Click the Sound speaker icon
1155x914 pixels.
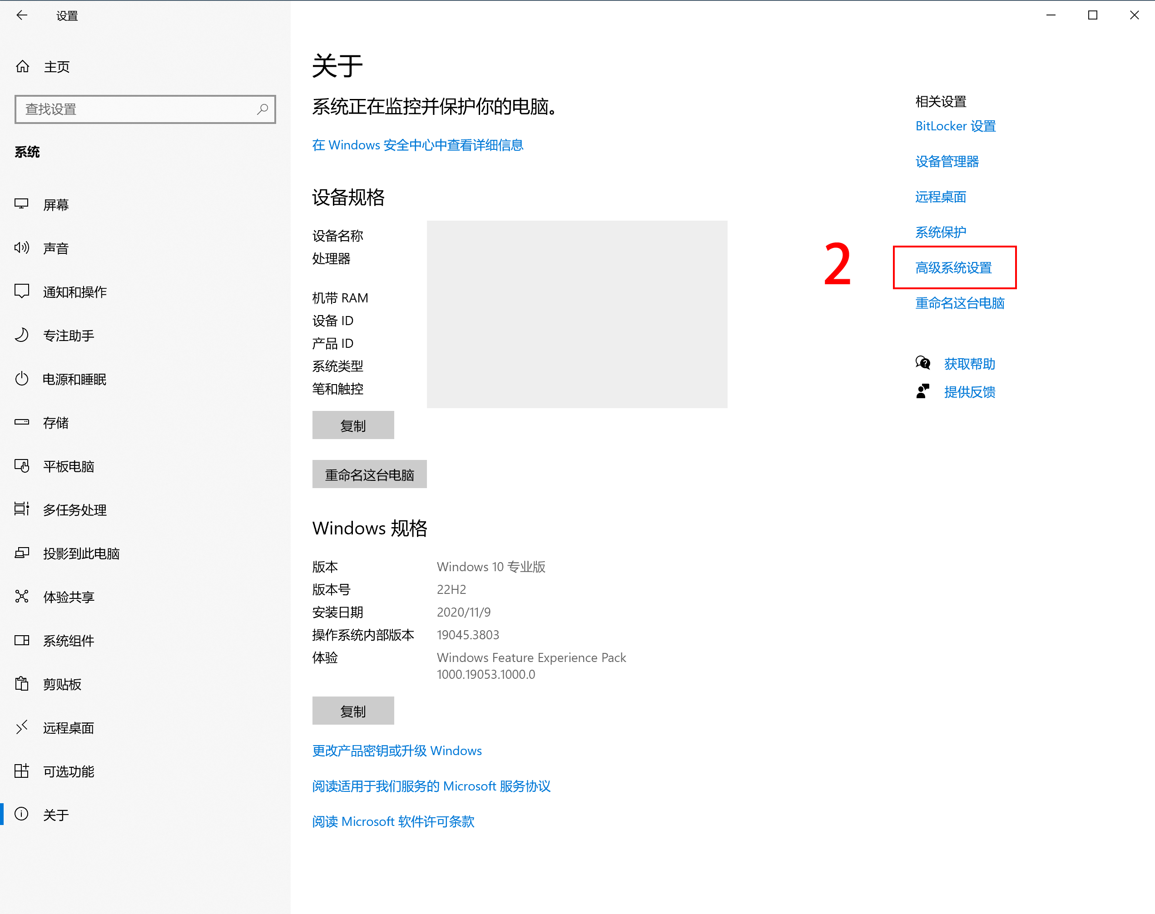22,248
